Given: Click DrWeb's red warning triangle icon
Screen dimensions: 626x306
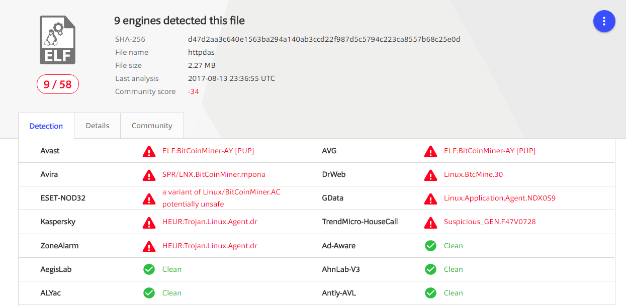Looking at the screenshot, I should (x=430, y=175).
